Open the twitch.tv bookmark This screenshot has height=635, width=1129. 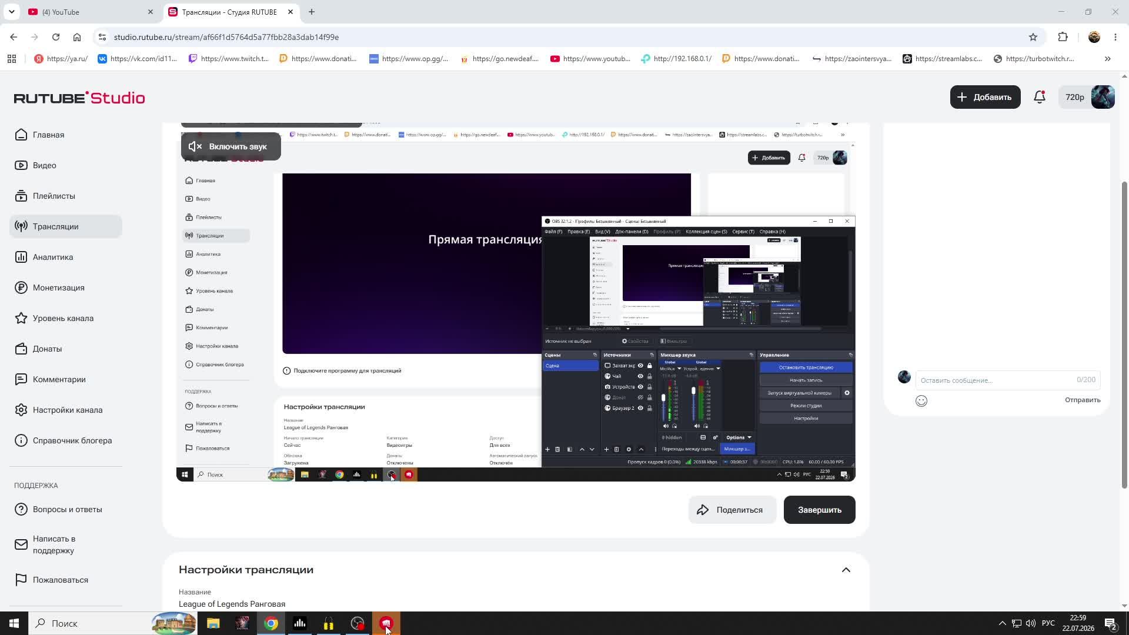tap(228, 59)
